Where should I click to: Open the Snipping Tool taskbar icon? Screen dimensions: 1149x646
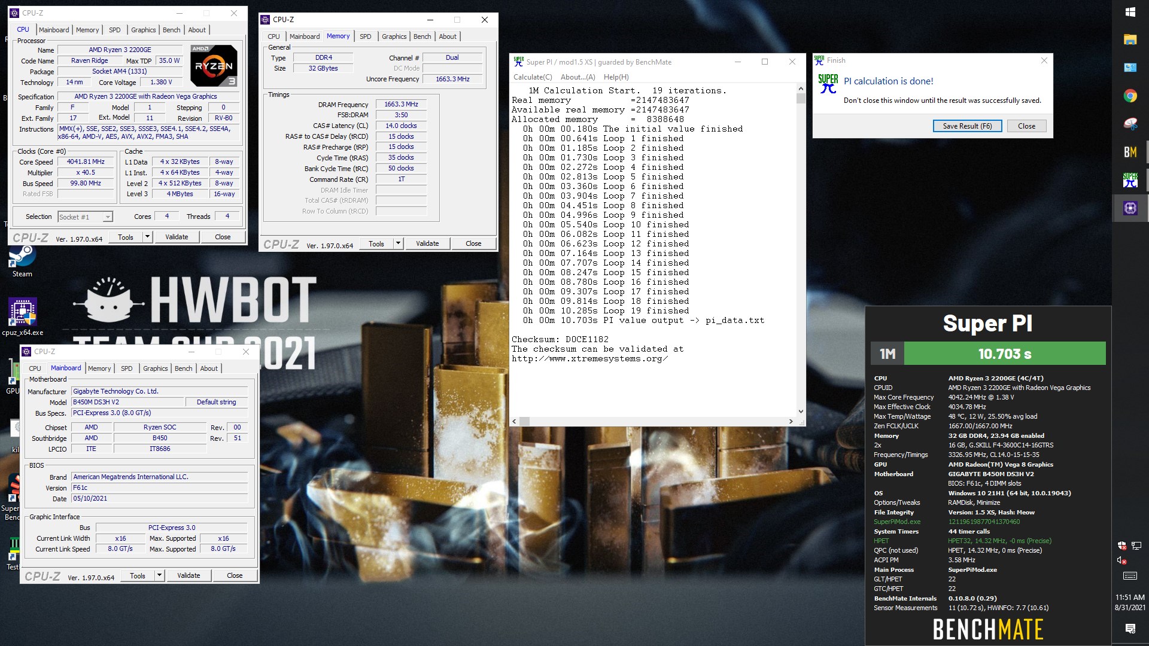click(x=1130, y=124)
